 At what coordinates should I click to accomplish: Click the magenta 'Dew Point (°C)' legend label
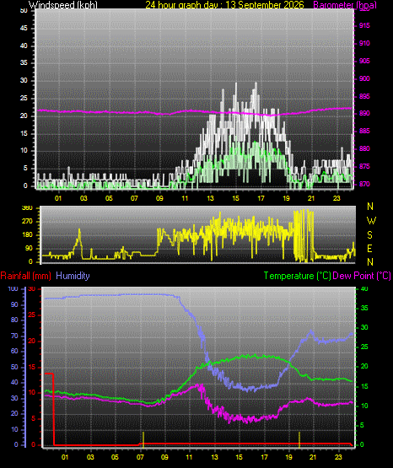click(x=362, y=276)
